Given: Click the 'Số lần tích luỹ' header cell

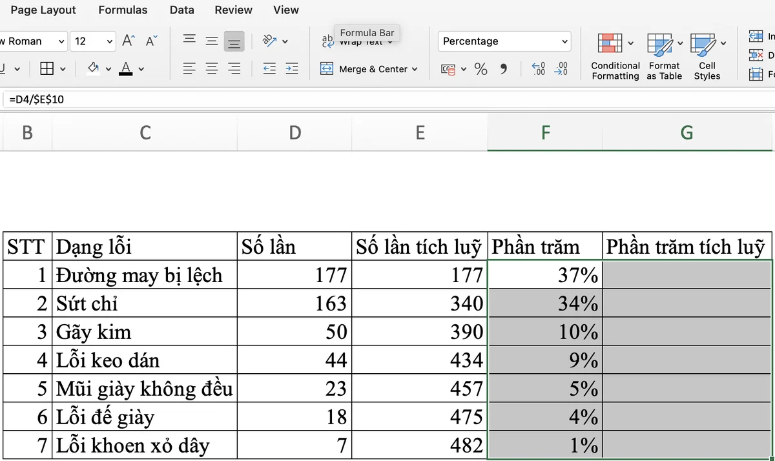Looking at the screenshot, I should [x=420, y=246].
